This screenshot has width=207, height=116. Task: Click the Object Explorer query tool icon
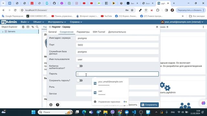23,27
